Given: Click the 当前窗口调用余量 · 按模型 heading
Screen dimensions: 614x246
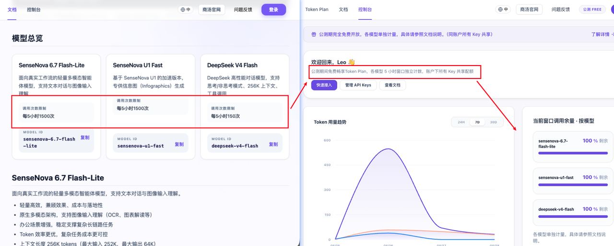Looking at the screenshot, I should click(564, 121).
